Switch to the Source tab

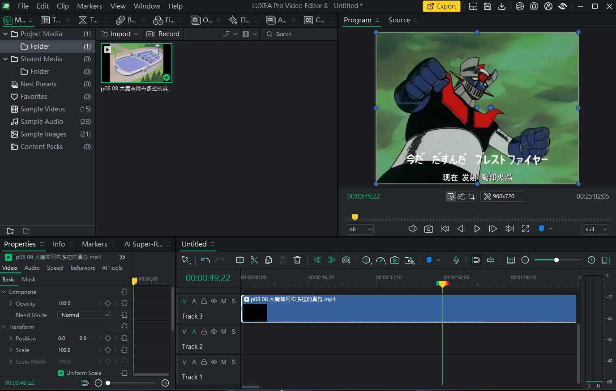(x=399, y=20)
